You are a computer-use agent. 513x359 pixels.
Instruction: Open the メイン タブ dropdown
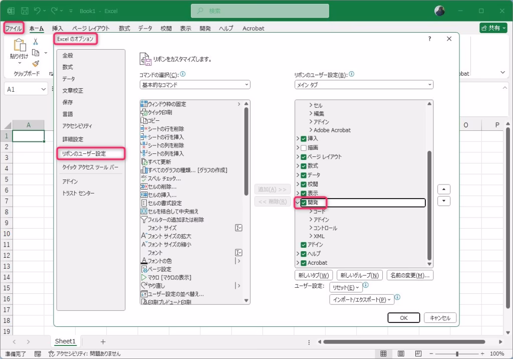pos(364,85)
